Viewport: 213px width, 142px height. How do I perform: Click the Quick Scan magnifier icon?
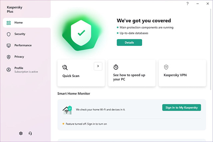[x=65, y=67]
